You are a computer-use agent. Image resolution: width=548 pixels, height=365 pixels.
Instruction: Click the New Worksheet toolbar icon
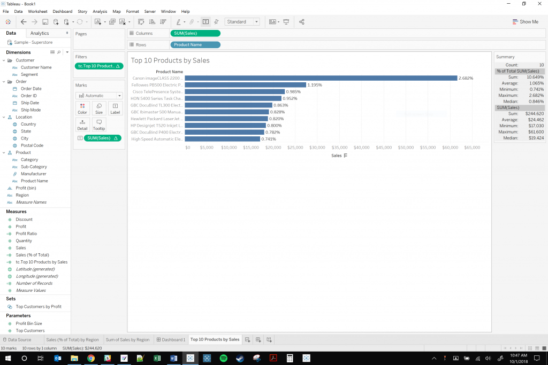98,21
